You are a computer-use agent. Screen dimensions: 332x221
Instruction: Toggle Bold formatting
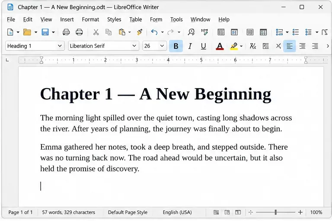(x=176, y=46)
